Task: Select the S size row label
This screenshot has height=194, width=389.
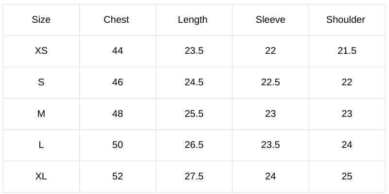Action: pyautogui.click(x=41, y=82)
